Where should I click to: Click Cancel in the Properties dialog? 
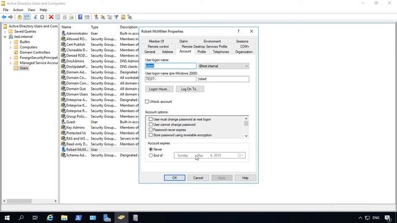coord(198,178)
